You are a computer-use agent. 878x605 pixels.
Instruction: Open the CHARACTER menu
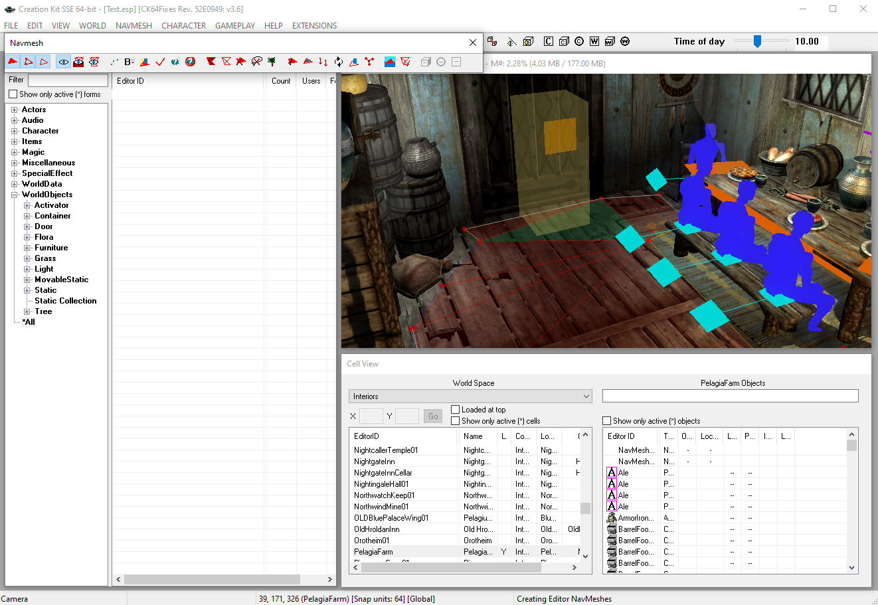(x=183, y=26)
